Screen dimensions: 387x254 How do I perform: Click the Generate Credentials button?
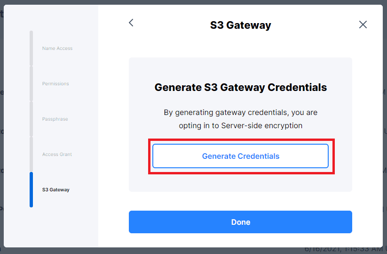pos(240,156)
